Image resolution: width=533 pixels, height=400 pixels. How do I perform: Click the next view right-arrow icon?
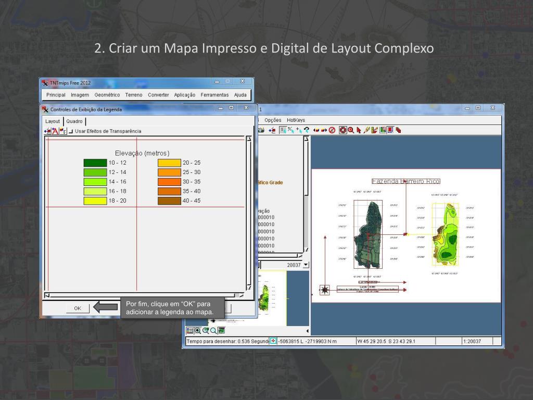[324, 130]
